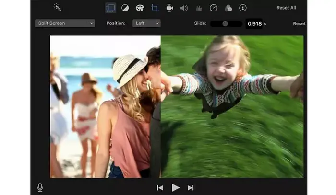Click the magic wand auto-enhance icon
The width and height of the screenshot is (336, 195).
pyautogui.click(x=57, y=8)
